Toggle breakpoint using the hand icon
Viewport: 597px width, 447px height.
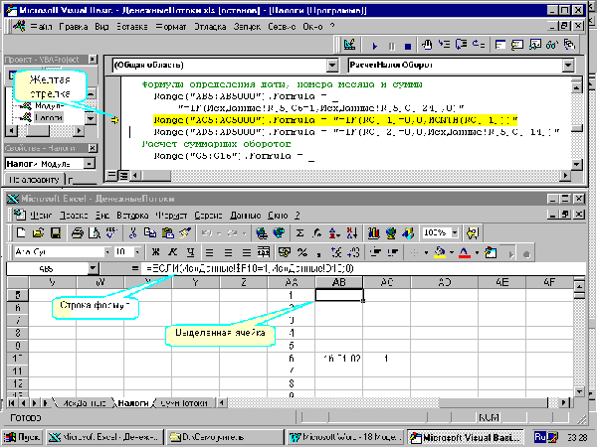pos(427,45)
